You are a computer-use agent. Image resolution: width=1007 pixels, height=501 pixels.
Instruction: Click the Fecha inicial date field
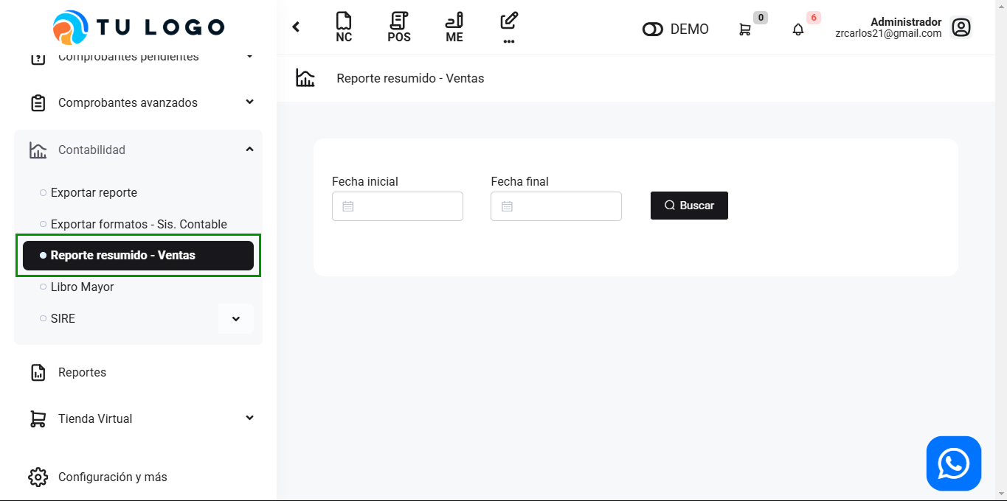point(398,206)
